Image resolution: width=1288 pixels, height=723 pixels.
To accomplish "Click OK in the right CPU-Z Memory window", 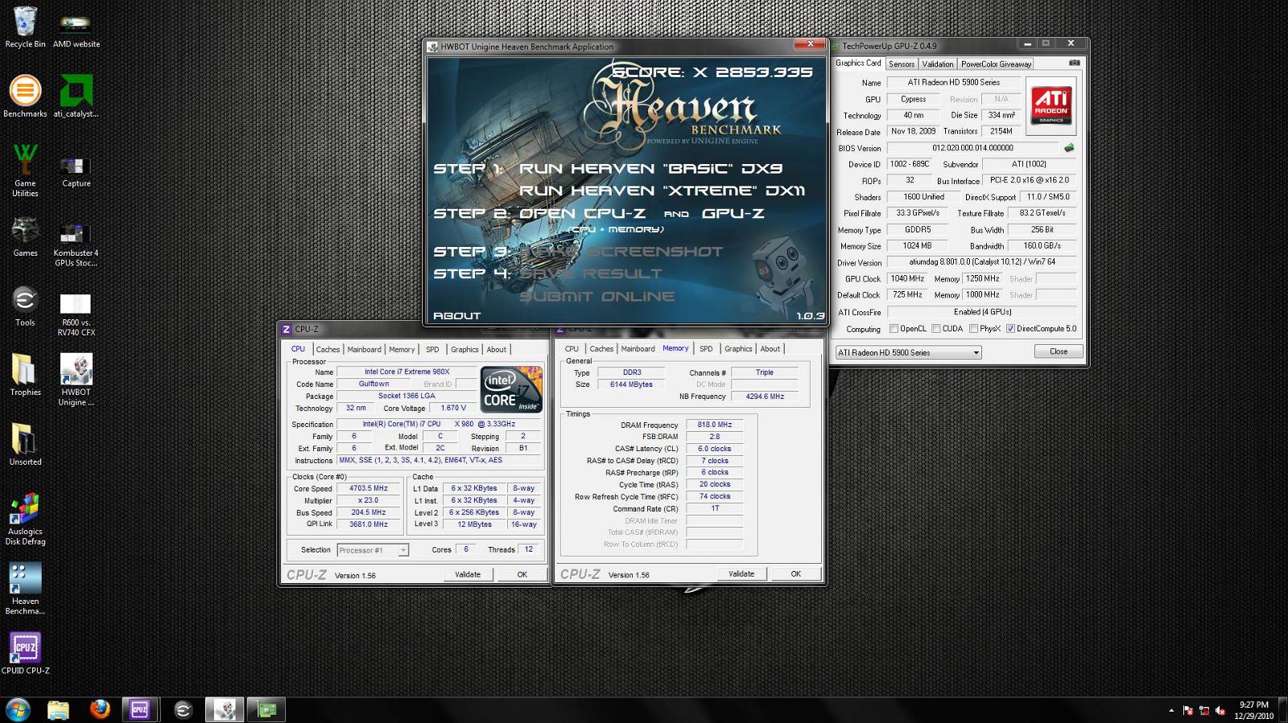I will 795,573.
